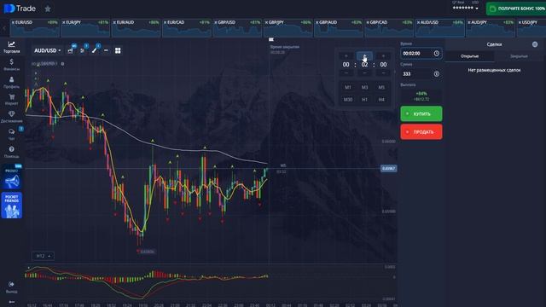Click the minus line toolbar icon
The height and width of the screenshot is (307, 546).
click(x=106, y=50)
